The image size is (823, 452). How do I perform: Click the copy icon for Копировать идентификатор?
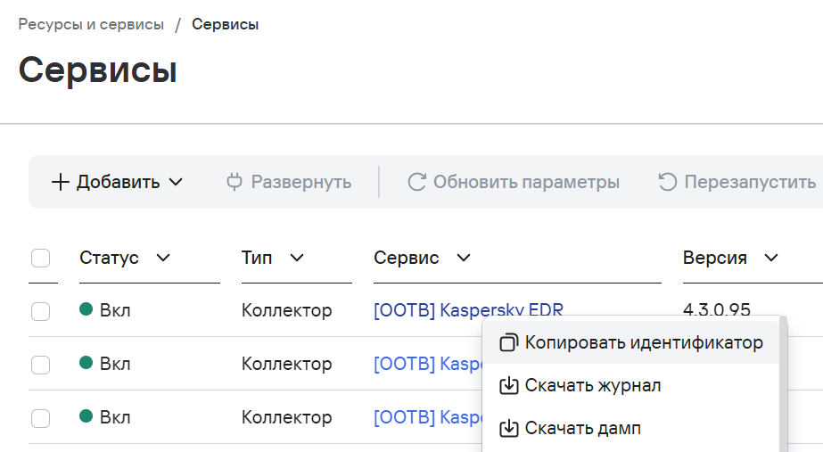pos(508,342)
